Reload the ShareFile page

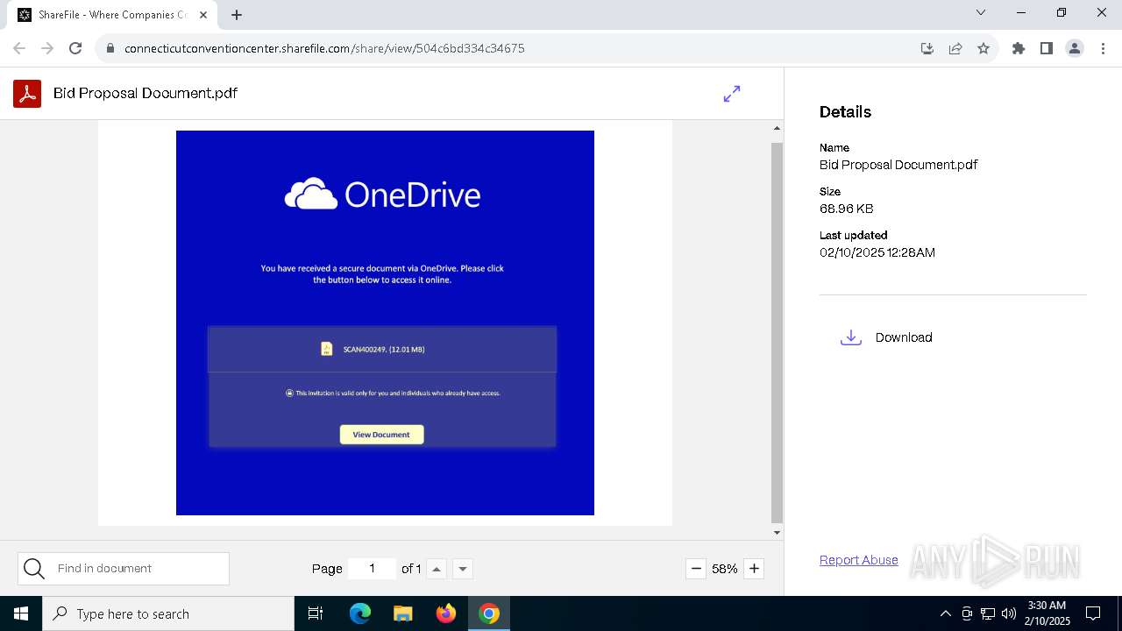point(75,48)
